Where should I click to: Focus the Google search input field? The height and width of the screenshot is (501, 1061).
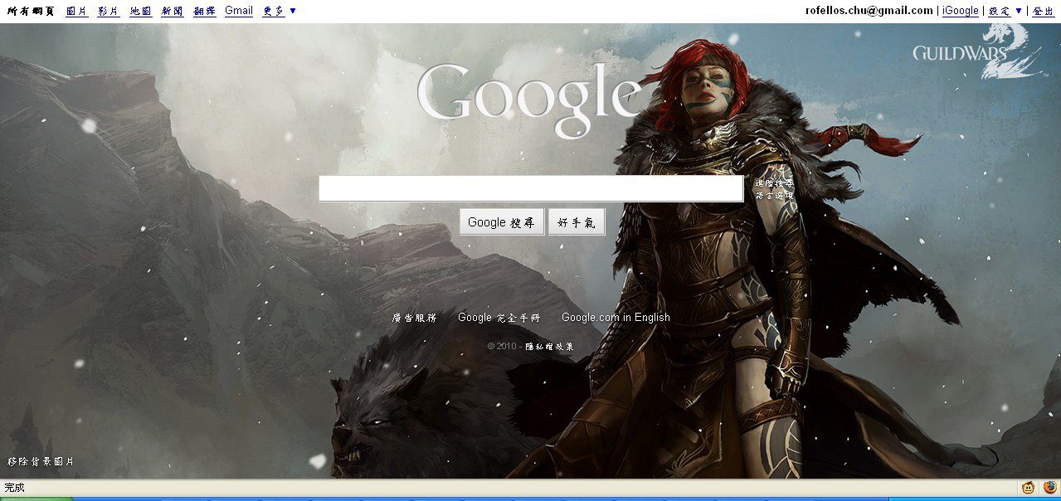tap(531, 188)
